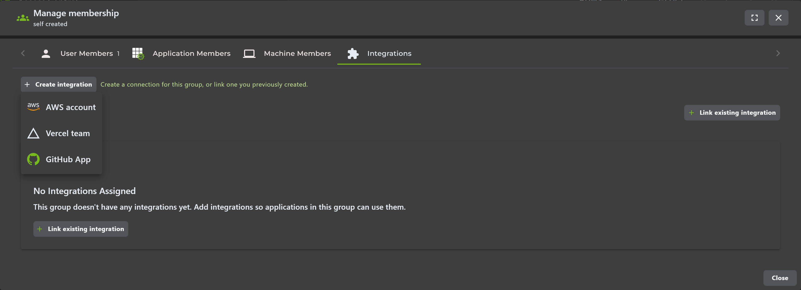Switch to the Machine Members tab
The image size is (801, 290).
coord(287,53)
